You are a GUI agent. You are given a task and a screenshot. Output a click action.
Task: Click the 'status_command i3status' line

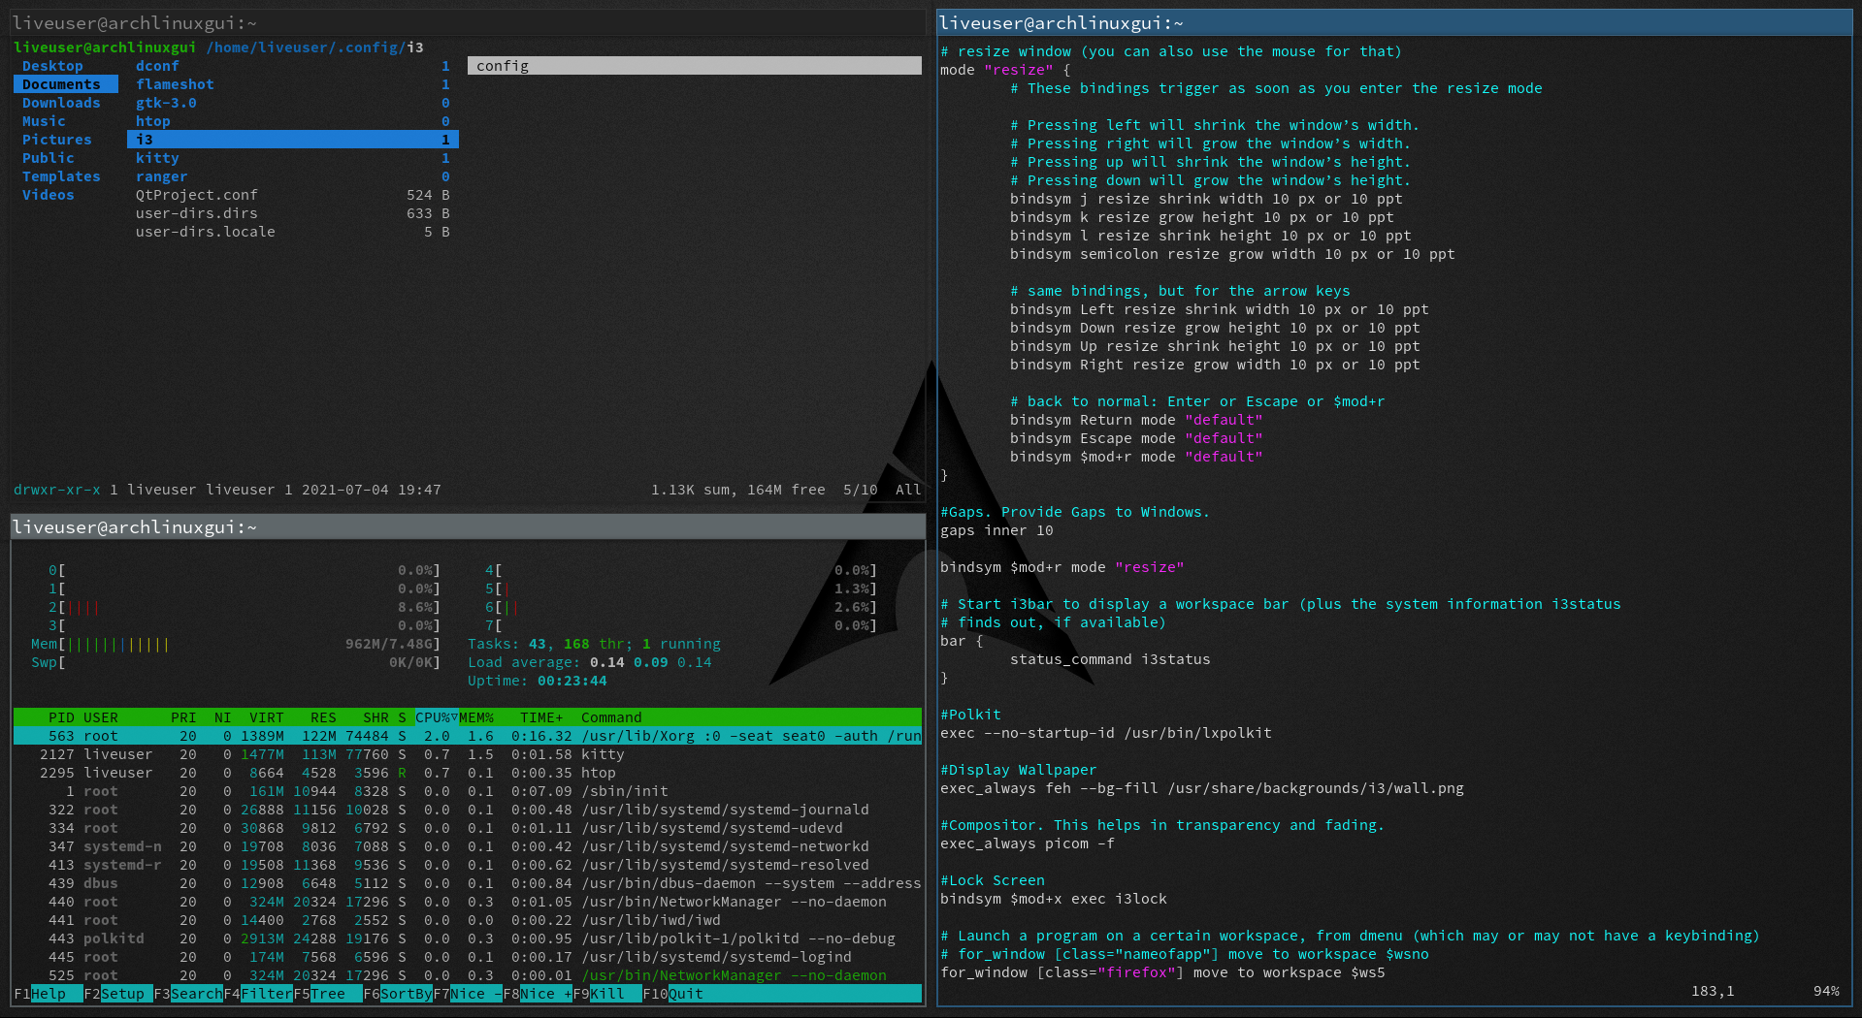point(1110,659)
